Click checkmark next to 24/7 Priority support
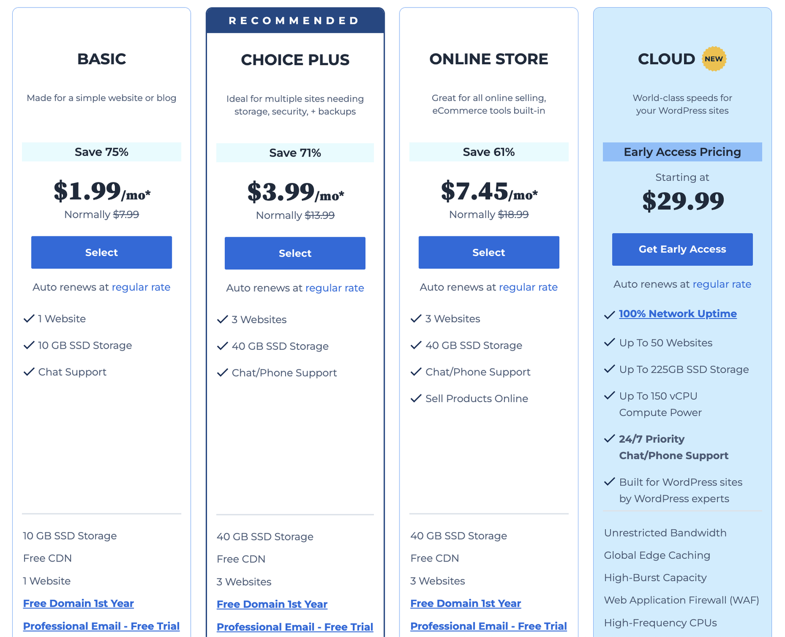 tap(609, 438)
